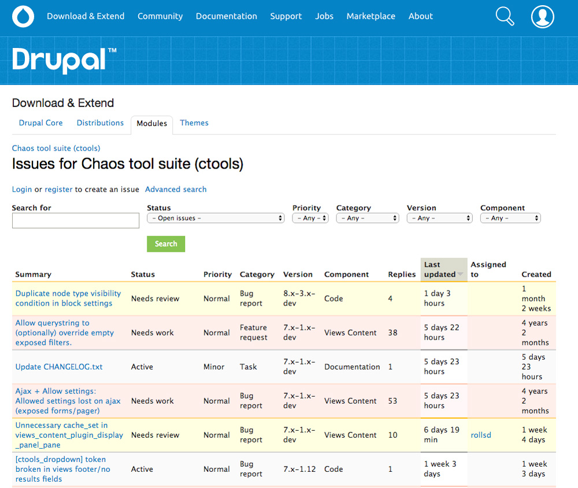Click the 'Download & Extend' page heading

click(62, 103)
